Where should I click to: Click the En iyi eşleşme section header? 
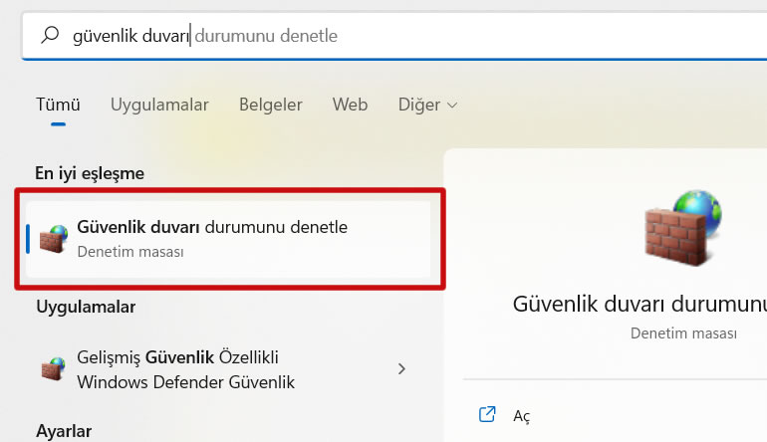click(x=90, y=173)
